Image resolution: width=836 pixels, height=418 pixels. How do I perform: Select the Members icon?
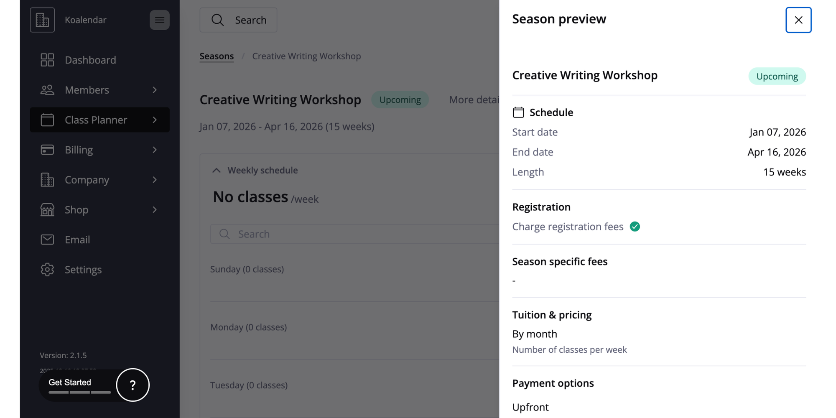(x=47, y=90)
